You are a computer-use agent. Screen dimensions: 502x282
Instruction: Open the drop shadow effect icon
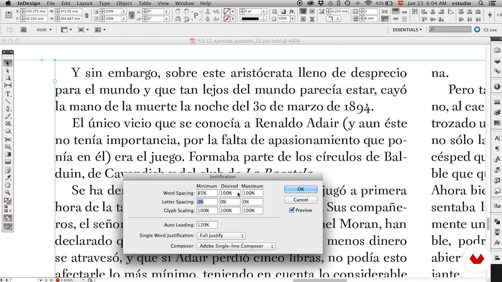click(283, 11)
